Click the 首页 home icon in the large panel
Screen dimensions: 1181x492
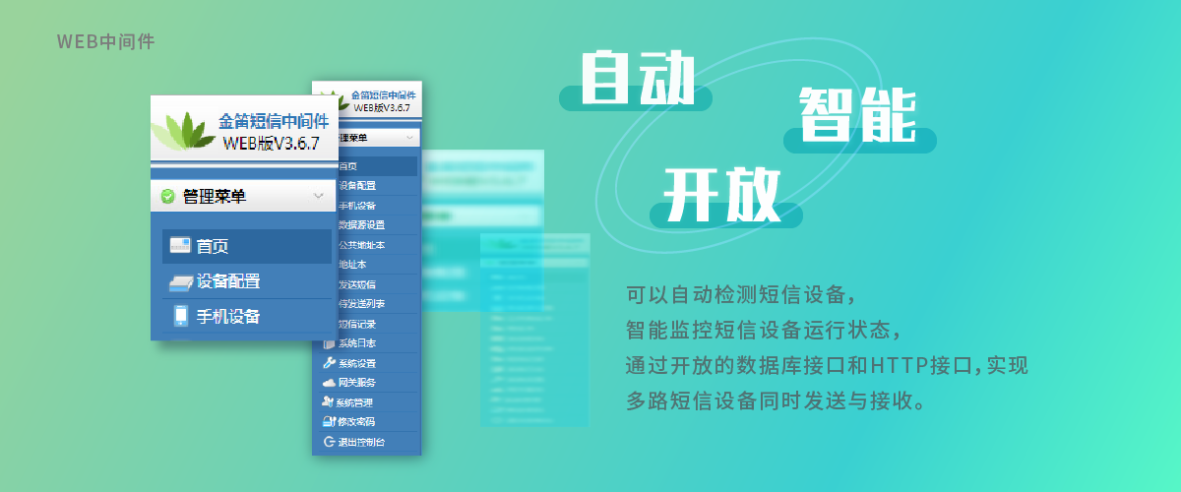[179, 246]
